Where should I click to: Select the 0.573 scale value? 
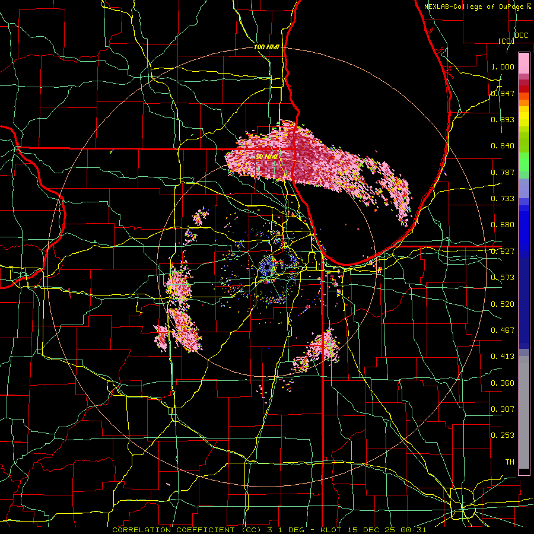click(x=503, y=278)
